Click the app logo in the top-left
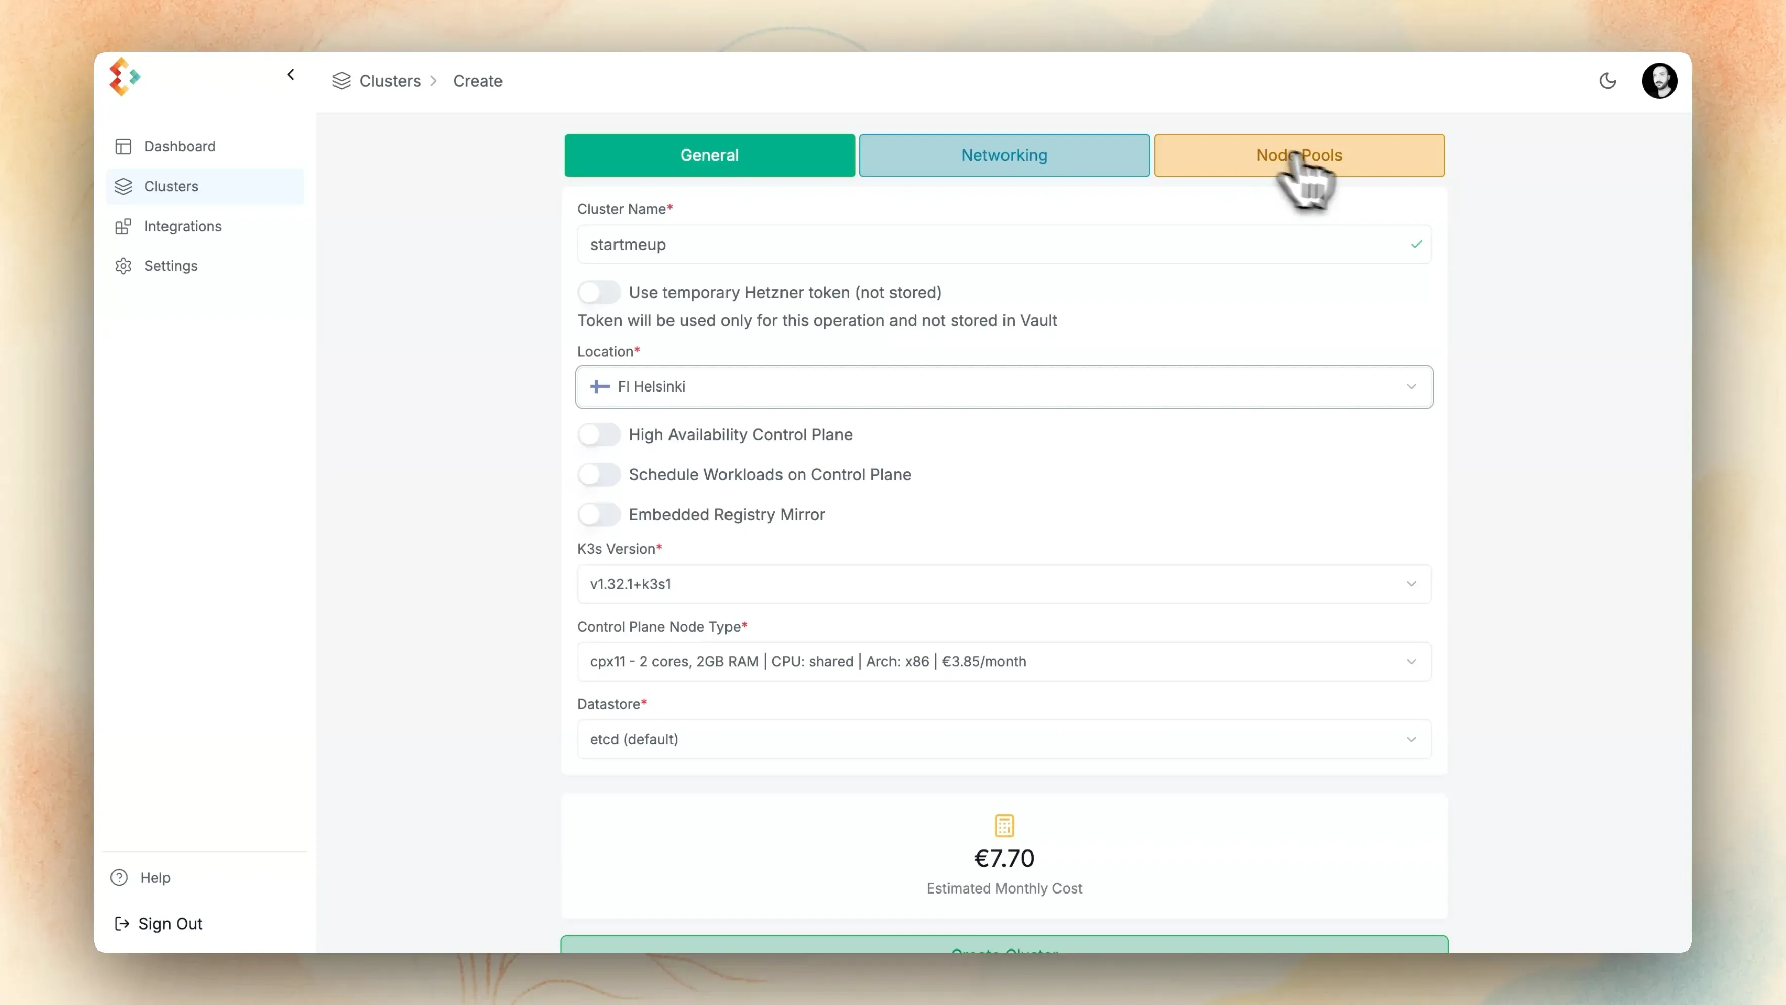 pos(125,77)
